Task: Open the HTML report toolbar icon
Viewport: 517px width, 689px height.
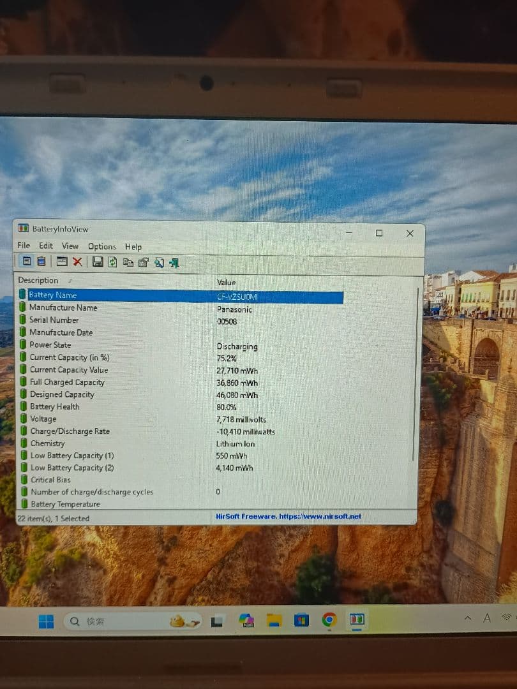Action: pyautogui.click(x=160, y=260)
